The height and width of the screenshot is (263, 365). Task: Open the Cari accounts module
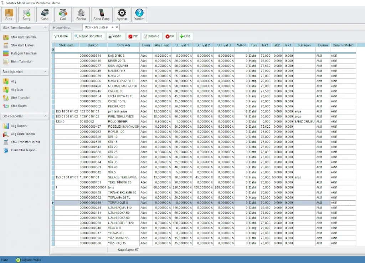pos(63,14)
